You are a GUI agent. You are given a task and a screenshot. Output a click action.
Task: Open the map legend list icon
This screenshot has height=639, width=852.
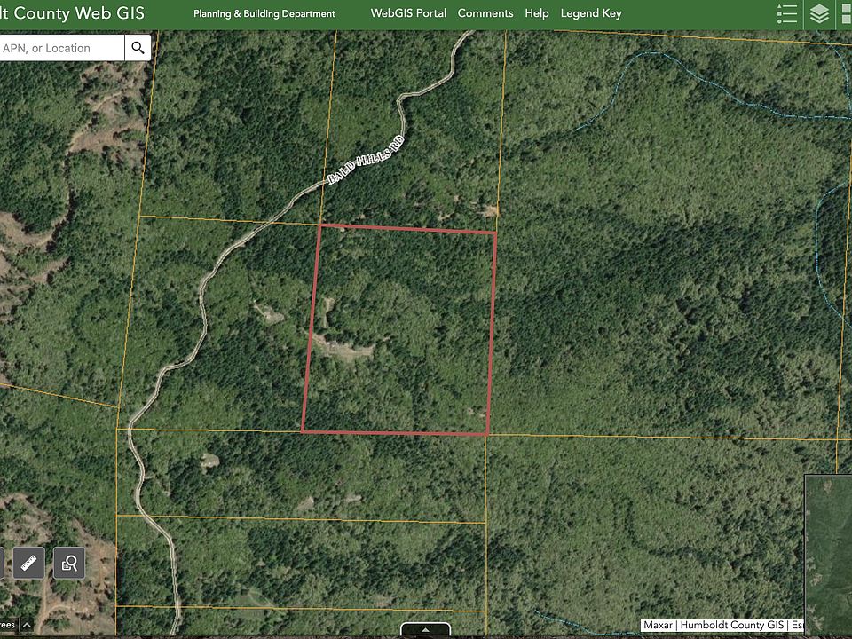coord(786,13)
